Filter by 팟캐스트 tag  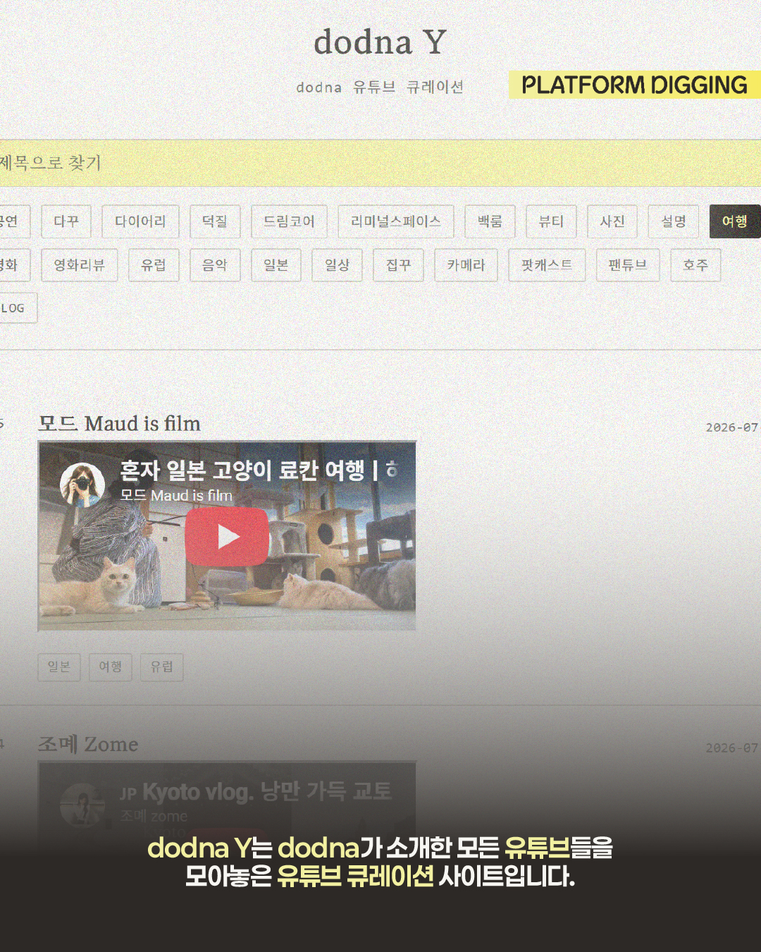[x=547, y=265]
